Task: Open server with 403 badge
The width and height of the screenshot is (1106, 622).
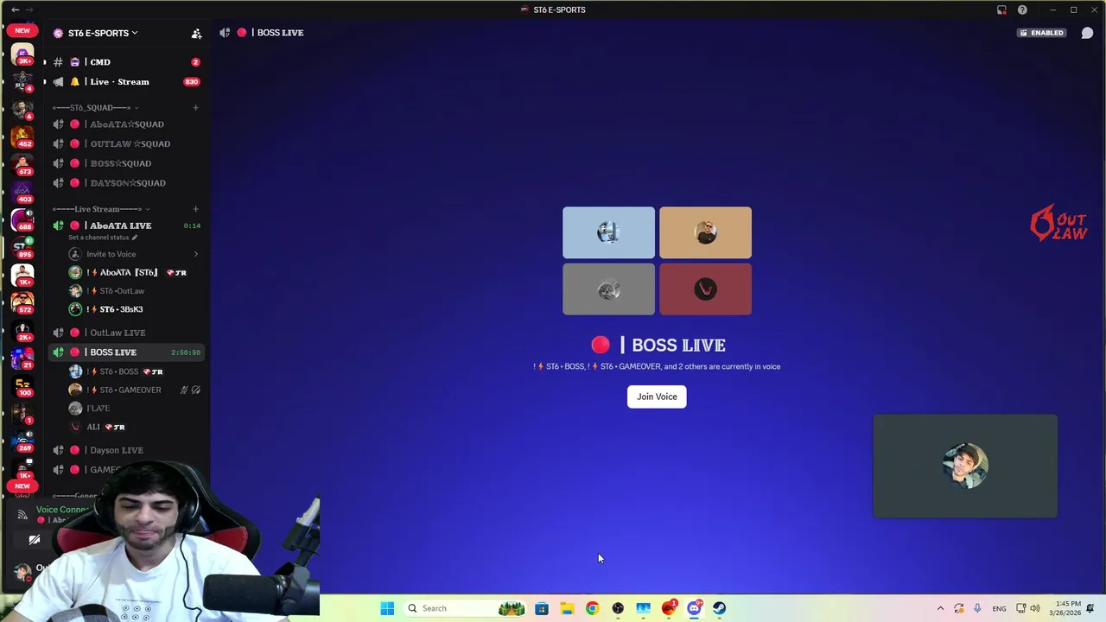Action: click(x=22, y=193)
